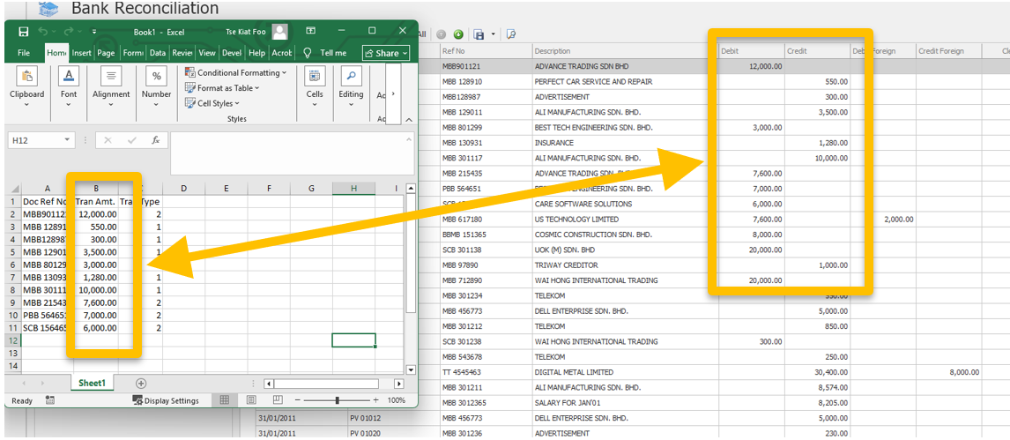
Task: Click the Save icon in Excel title bar
Action: (x=24, y=32)
